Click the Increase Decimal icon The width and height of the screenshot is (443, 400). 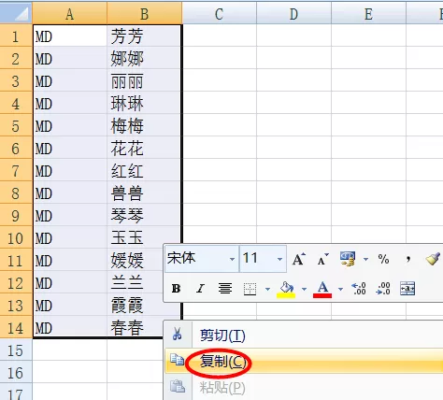click(x=359, y=289)
